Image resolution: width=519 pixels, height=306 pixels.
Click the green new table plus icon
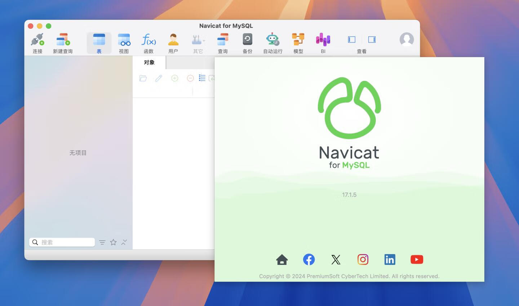pos(175,78)
